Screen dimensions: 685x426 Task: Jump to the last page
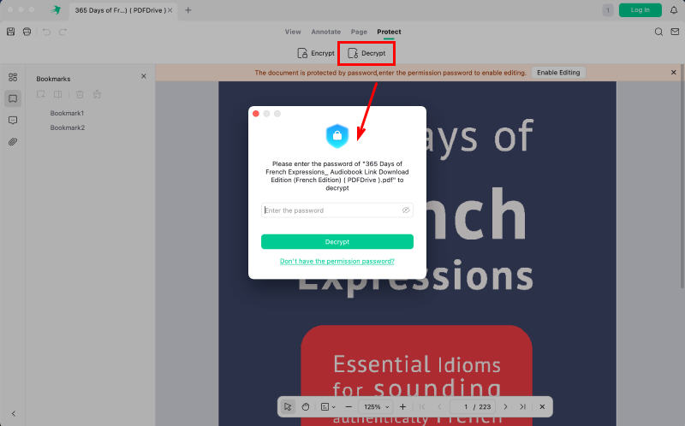pyautogui.click(x=523, y=407)
